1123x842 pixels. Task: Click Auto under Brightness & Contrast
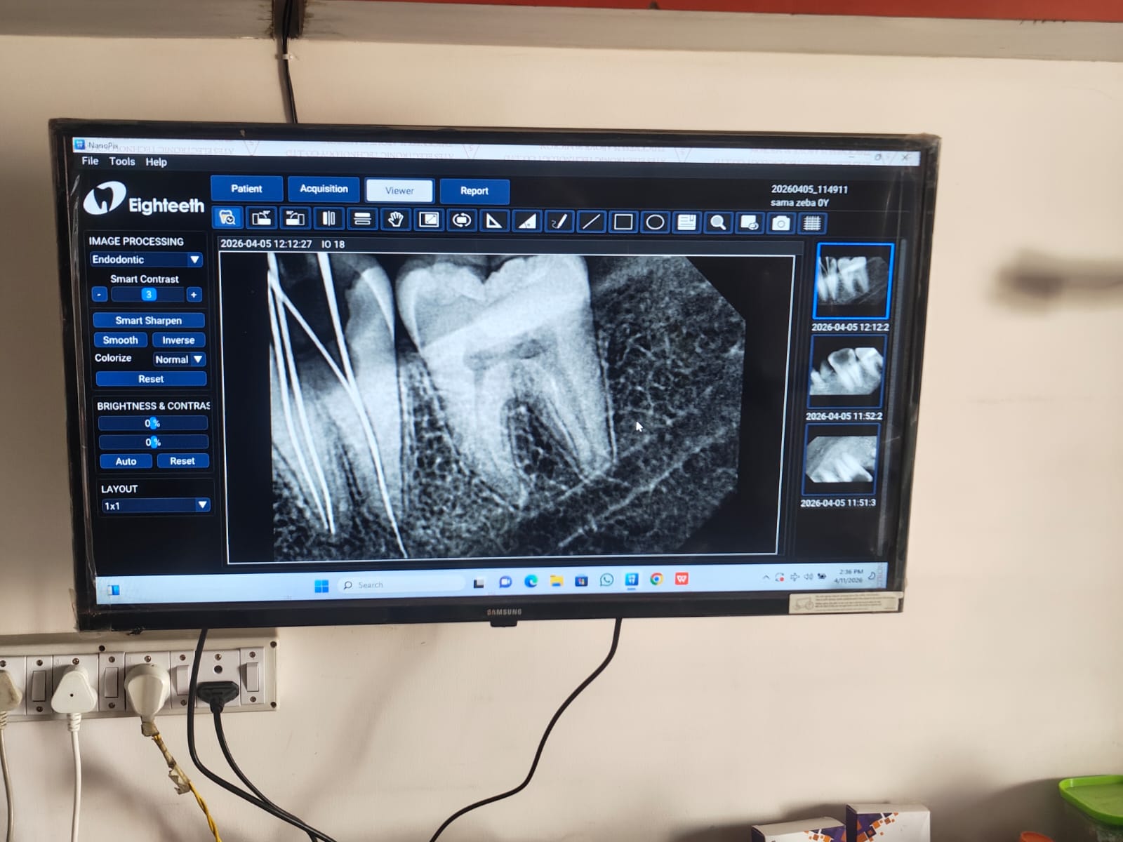tap(126, 461)
